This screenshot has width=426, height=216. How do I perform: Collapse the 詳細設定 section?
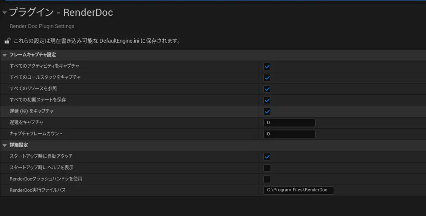point(4,145)
